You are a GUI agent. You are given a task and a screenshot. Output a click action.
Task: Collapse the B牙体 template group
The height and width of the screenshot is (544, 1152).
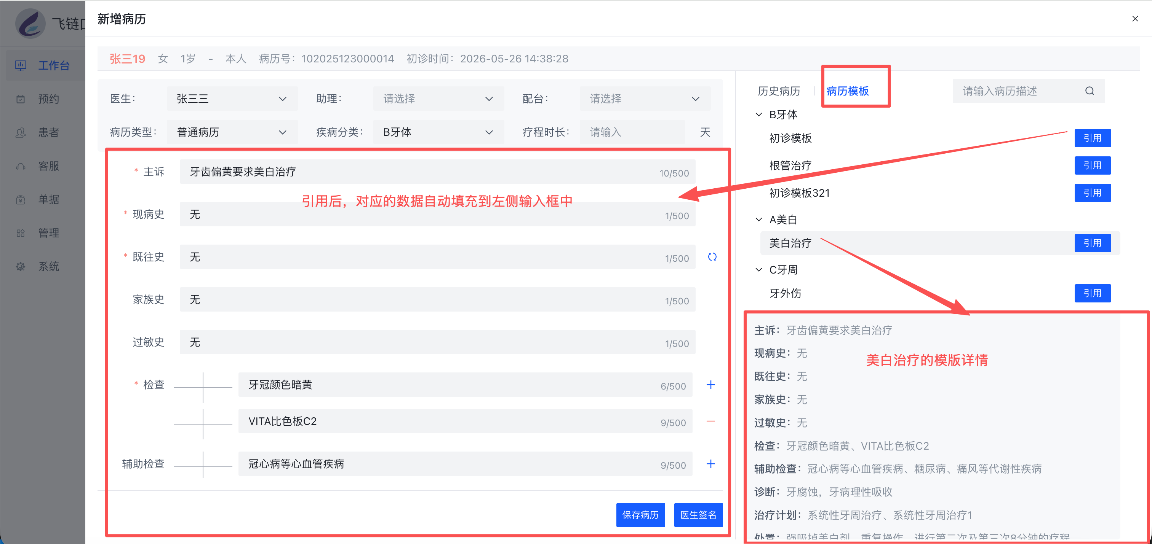pyautogui.click(x=758, y=115)
